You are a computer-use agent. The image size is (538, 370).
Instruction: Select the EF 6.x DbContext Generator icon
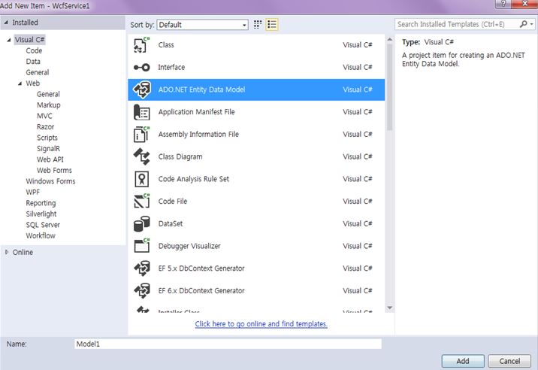click(x=142, y=290)
